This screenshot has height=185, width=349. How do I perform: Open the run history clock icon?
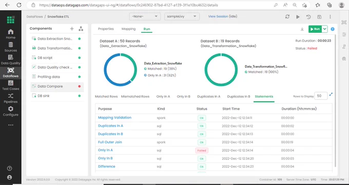coord(308,17)
